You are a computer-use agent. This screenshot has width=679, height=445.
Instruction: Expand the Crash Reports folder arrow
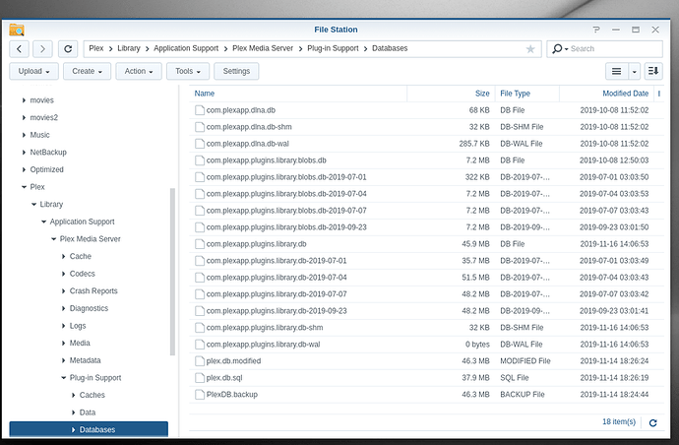click(64, 290)
